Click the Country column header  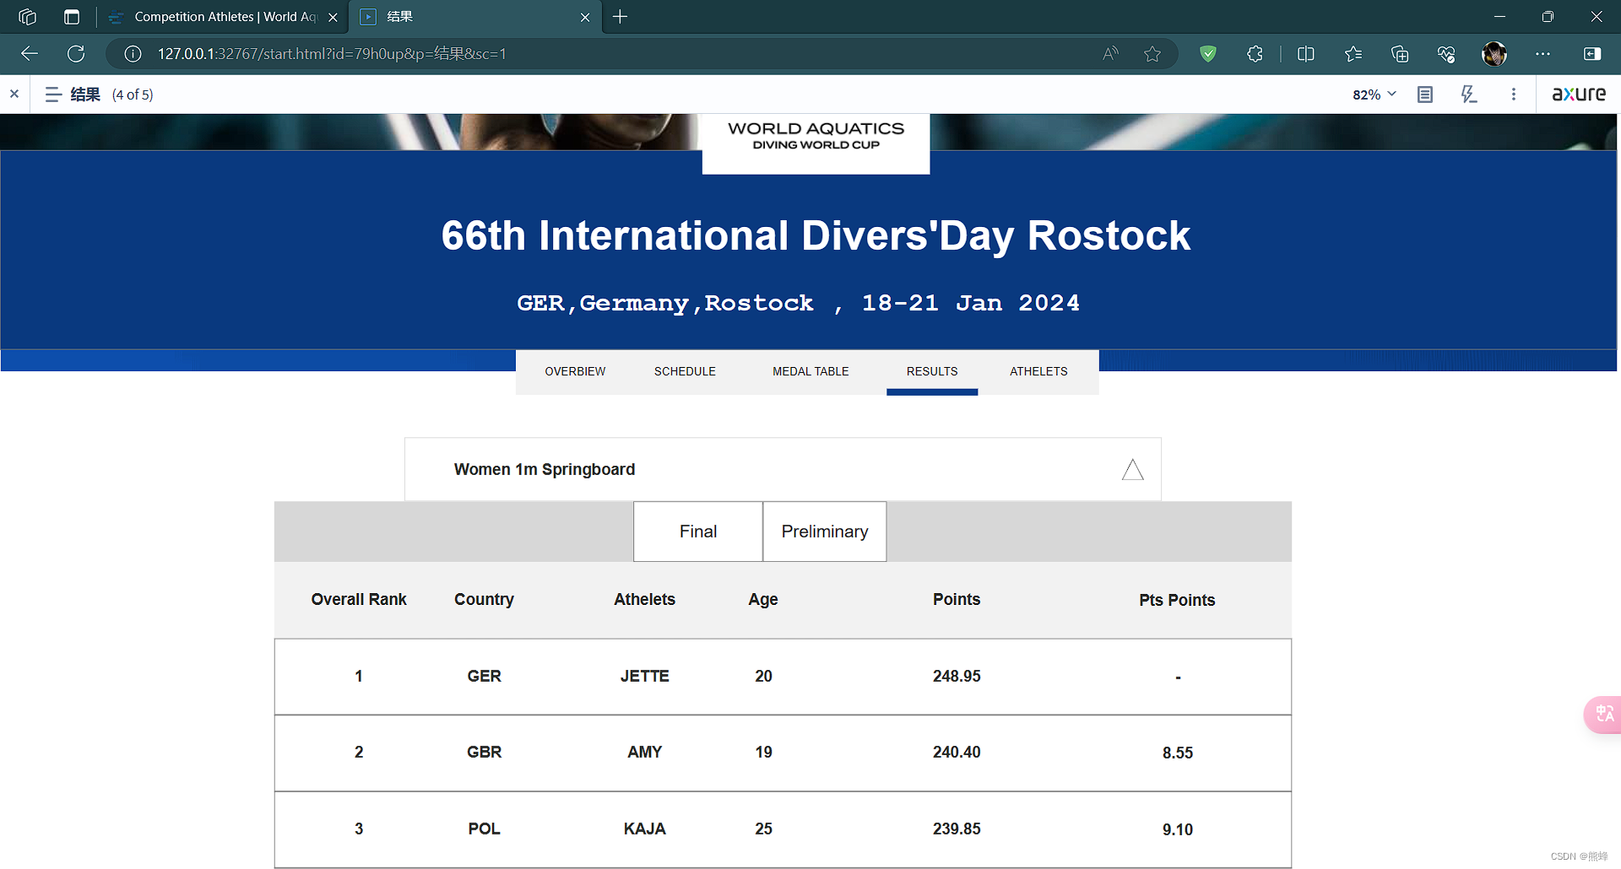point(485,599)
